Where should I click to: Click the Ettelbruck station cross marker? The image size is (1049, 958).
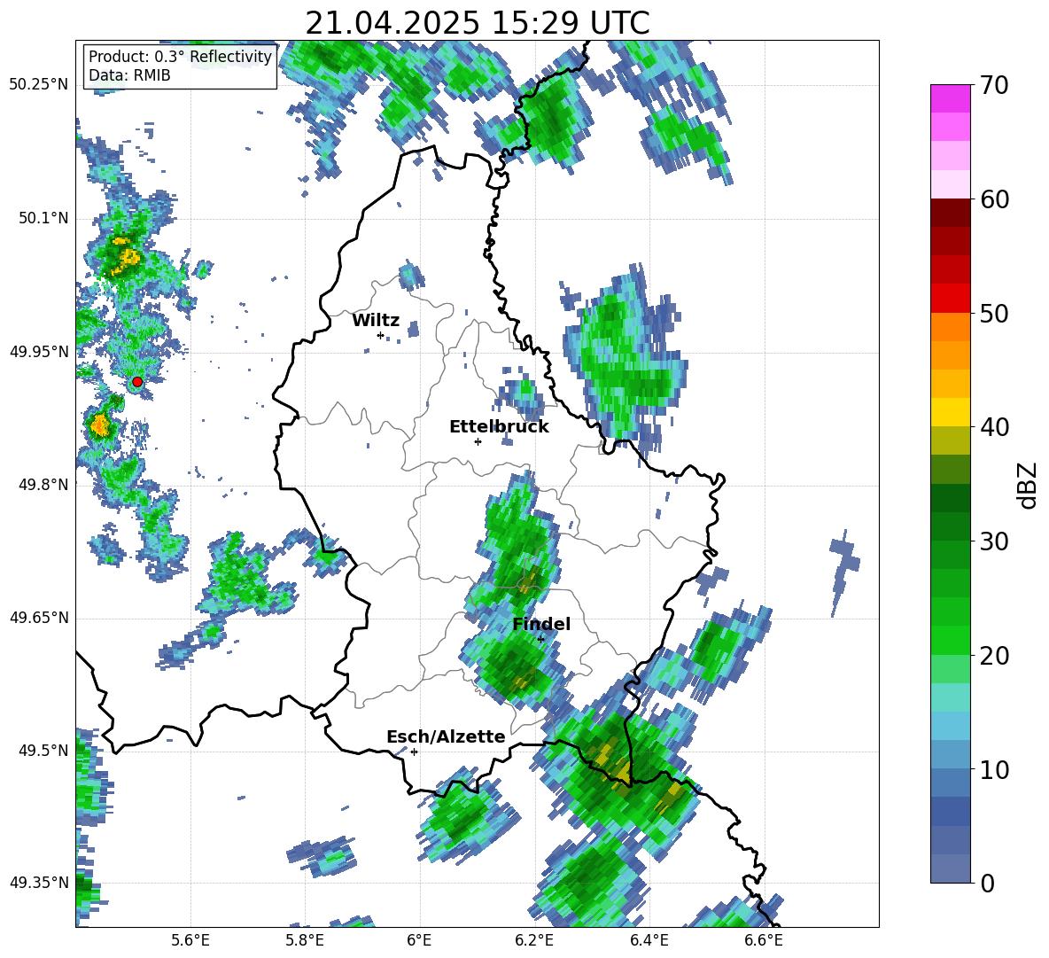coord(478,441)
